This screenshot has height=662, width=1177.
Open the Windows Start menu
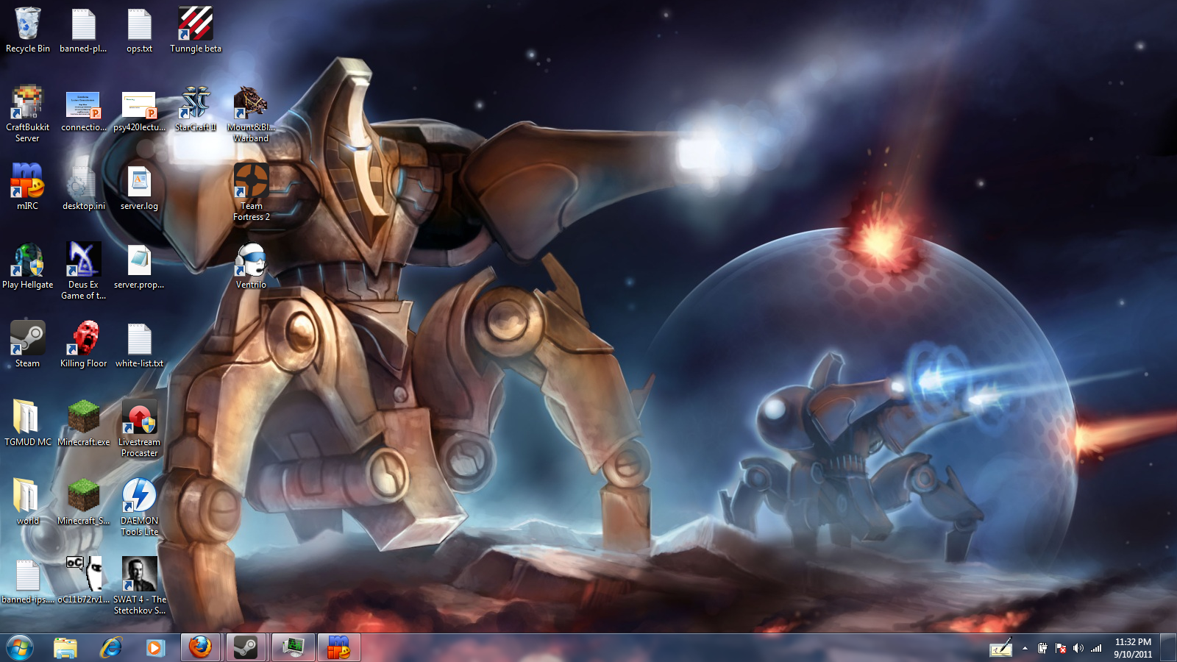tap(20, 648)
